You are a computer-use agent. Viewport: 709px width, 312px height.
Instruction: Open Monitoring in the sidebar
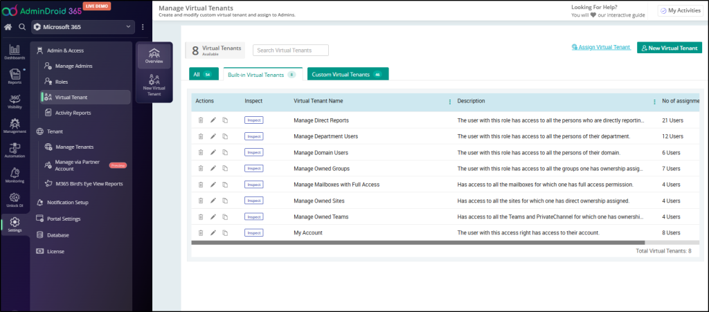pyautogui.click(x=15, y=175)
